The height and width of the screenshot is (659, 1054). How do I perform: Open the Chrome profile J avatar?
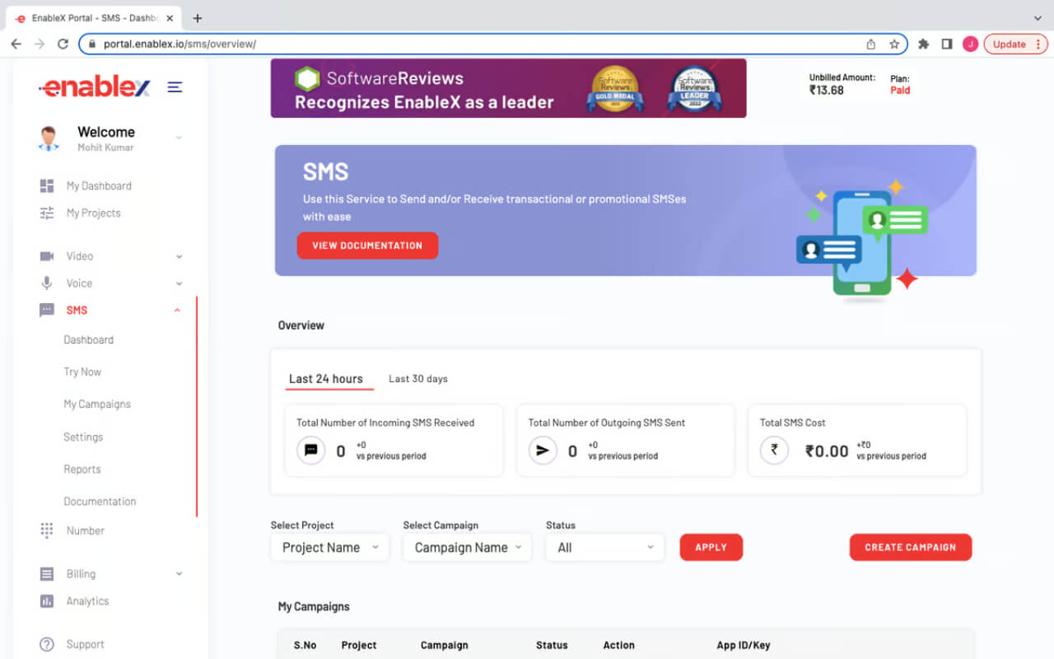tap(971, 44)
